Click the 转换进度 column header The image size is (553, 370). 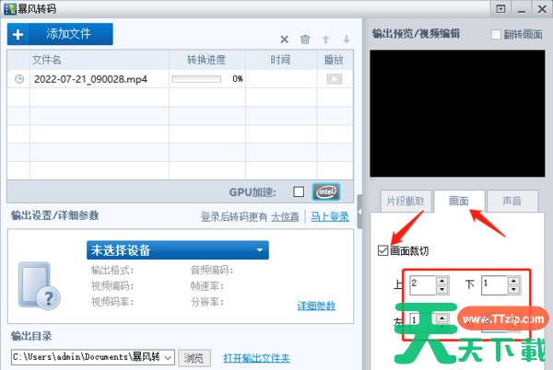click(206, 60)
